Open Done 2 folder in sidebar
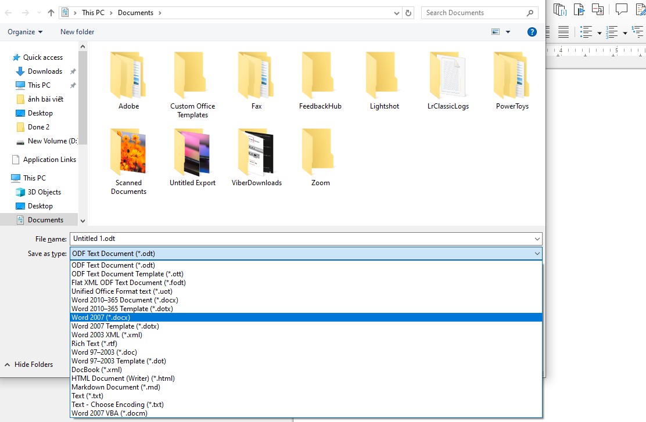The width and height of the screenshot is (646, 422). click(x=38, y=127)
